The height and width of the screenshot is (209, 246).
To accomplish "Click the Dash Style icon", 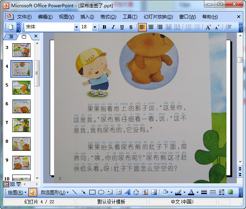I will tap(213, 192).
